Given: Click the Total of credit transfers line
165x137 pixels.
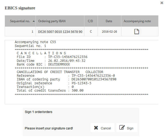Looking at the screenshot, I should tap(50, 90).
